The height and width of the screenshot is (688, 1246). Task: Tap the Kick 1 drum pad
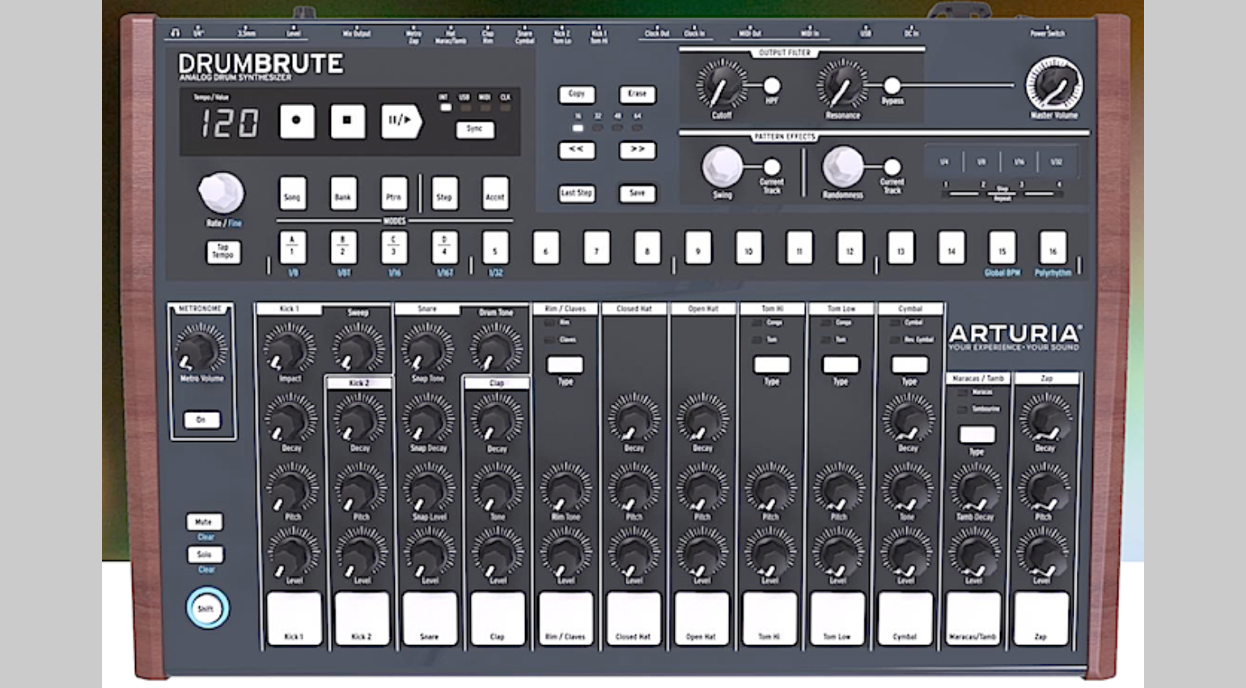(x=294, y=619)
